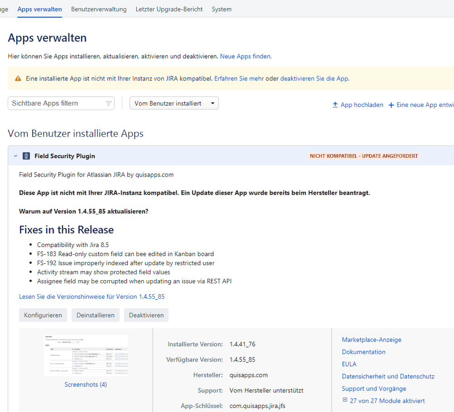Open Screenshots (4) link
Image resolution: width=454 pixels, height=412 pixels.
tap(86, 384)
